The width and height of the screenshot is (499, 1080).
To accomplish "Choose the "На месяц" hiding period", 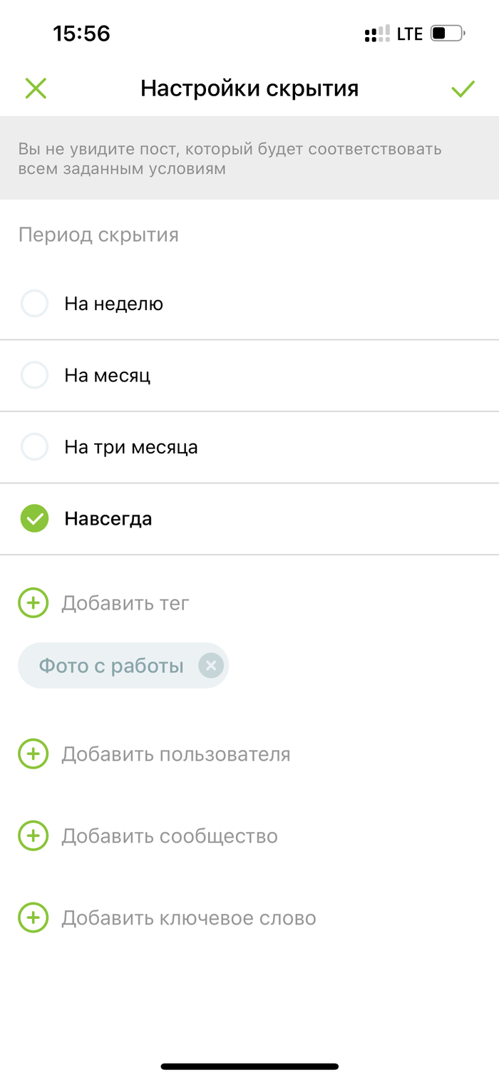I will pyautogui.click(x=34, y=375).
